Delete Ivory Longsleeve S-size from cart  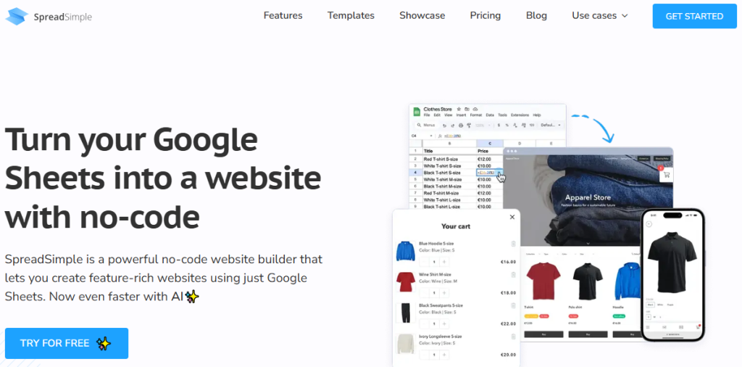point(514,337)
